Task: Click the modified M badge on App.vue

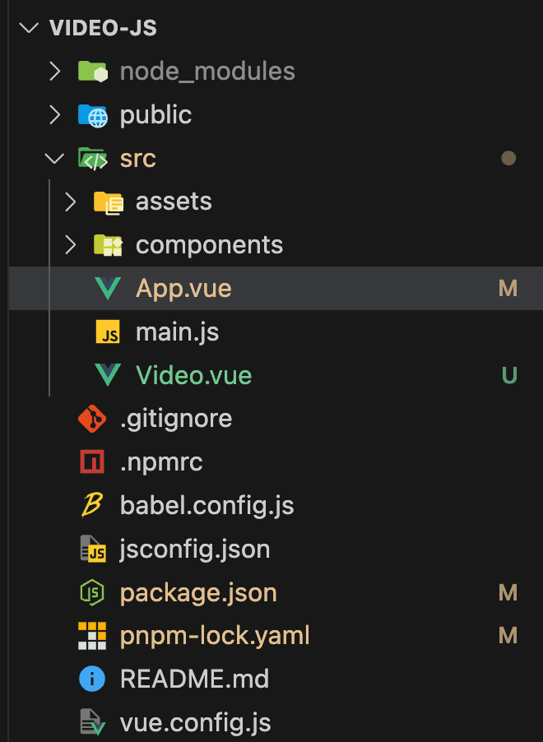Action: click(x=508, y=289)
